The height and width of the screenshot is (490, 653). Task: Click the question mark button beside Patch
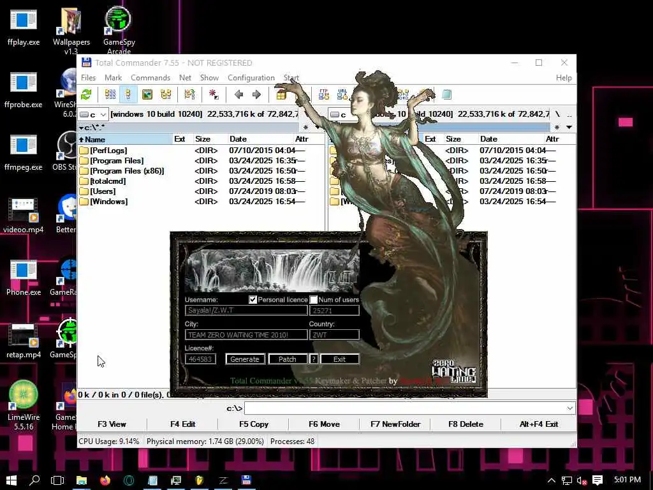(x=314, y=359)
